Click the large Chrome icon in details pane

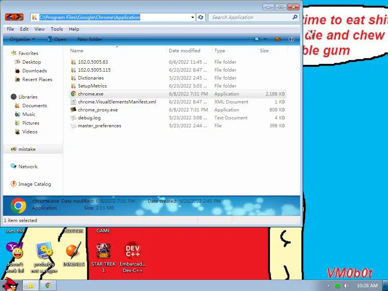click(x=18, y=205)
